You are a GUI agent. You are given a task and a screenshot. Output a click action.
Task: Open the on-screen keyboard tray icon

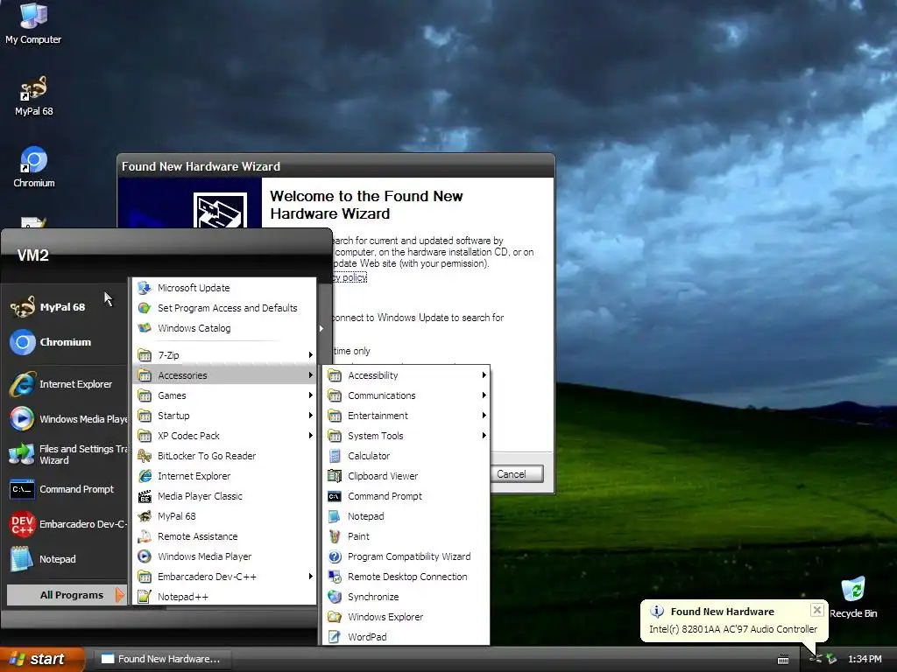[783, 660]
